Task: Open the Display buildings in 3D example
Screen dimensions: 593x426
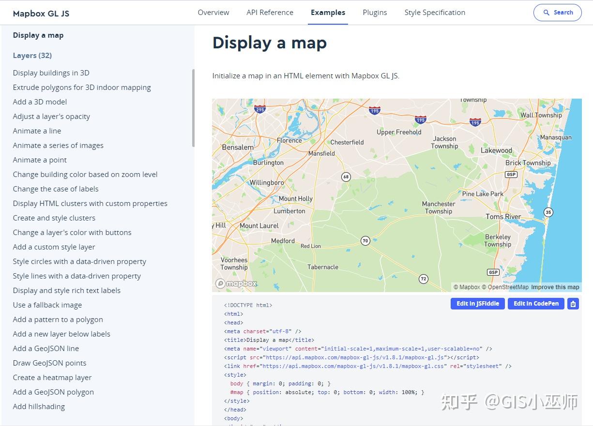Action: click(x=51, y=73)
